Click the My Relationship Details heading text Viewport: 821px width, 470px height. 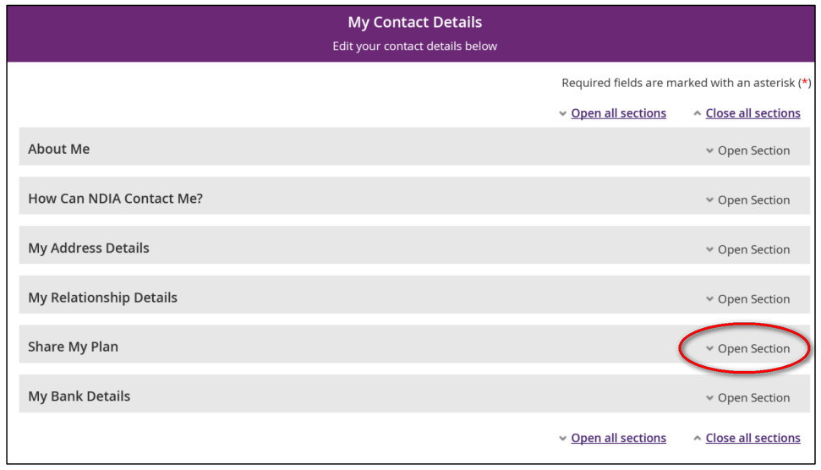pos(102,298)
